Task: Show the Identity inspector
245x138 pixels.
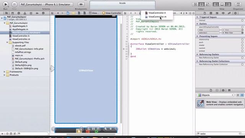Action: tap(217, 13)
